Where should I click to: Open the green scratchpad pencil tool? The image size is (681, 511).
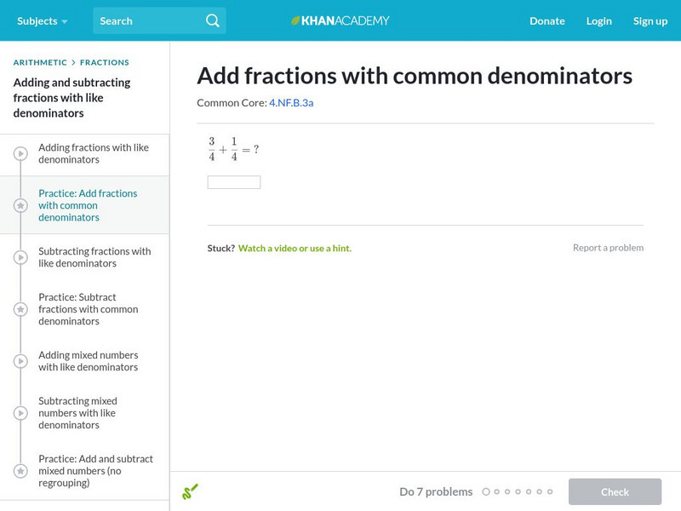click(190, 491)
